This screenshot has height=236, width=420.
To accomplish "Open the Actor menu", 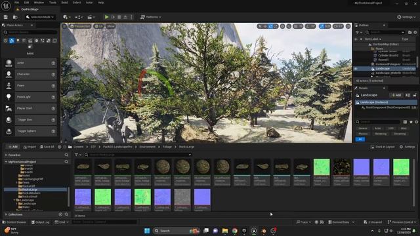I will pos(89,3).
